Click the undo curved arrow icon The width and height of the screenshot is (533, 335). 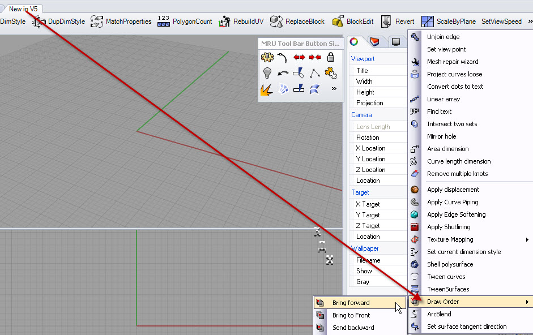[283, 73]
